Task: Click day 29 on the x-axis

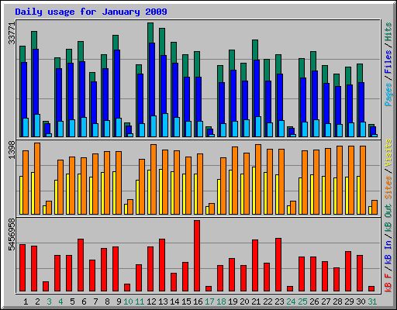Action: pos(349,301)
